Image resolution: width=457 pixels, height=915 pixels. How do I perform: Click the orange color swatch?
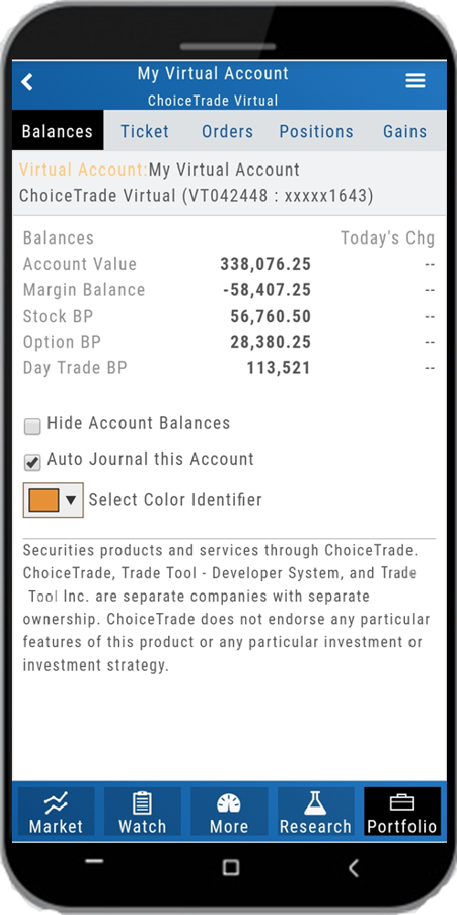[x=44, y=501]
